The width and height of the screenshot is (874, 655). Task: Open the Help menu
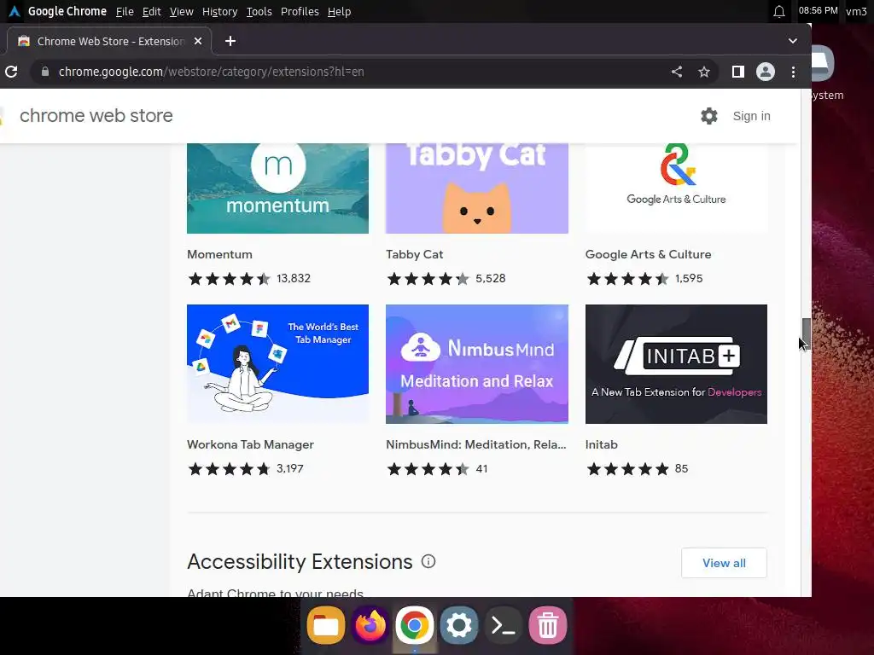coord(339,12)
